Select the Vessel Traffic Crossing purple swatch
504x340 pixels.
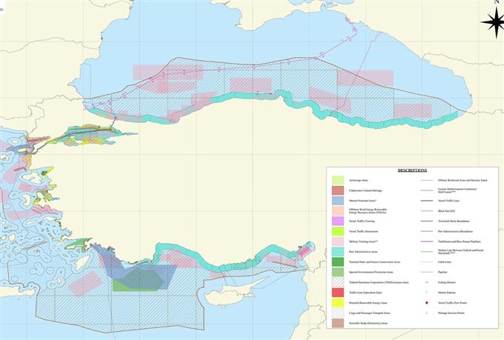click(x=337, y=221)
